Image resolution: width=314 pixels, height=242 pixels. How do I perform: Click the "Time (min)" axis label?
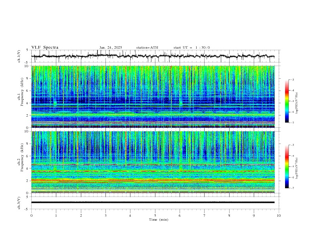159,219
